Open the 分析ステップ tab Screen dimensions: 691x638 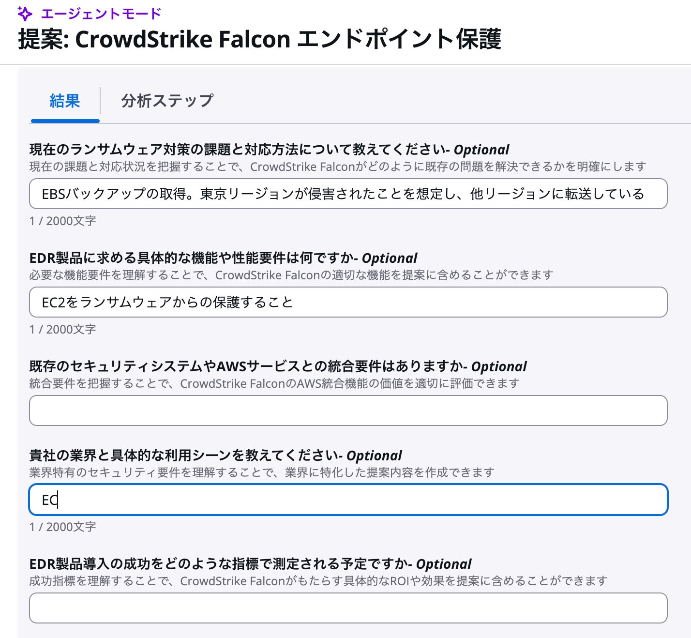[167, 101]
